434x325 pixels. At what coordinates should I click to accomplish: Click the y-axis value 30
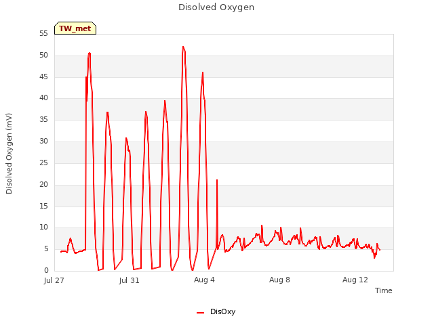pyautogui.click(x=43, y=142)
